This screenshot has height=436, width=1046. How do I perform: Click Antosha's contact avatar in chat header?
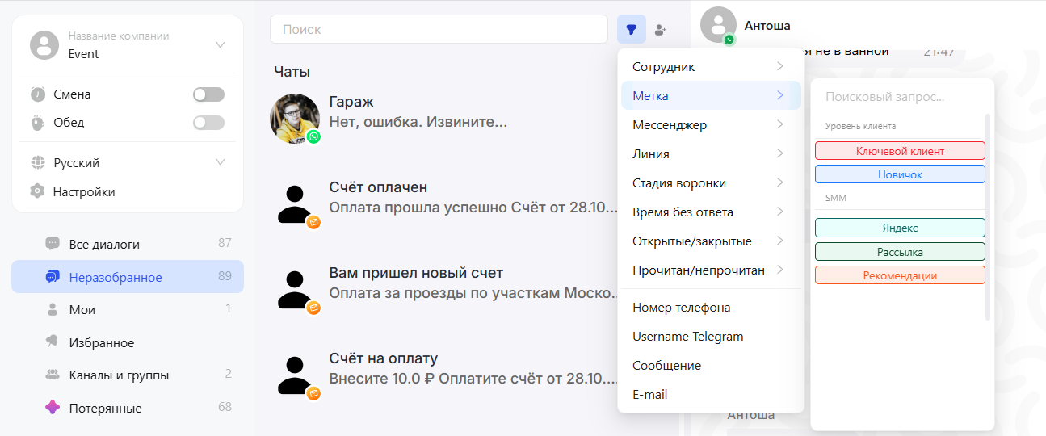pos(718,25)
